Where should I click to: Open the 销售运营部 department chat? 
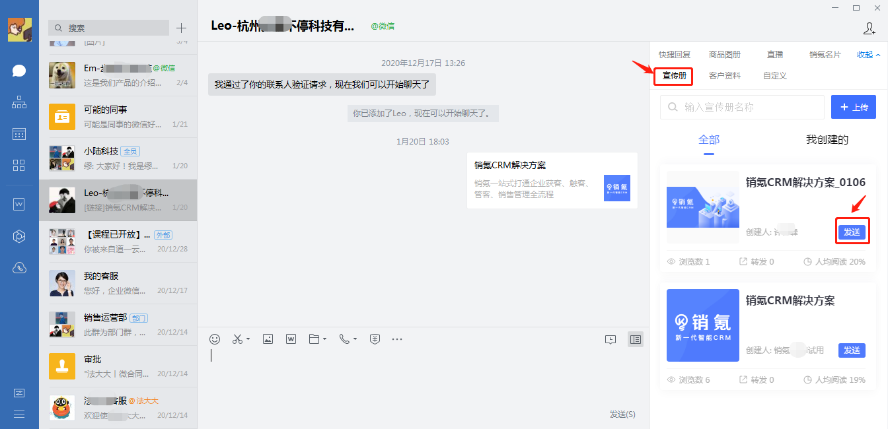coord(118,325)
